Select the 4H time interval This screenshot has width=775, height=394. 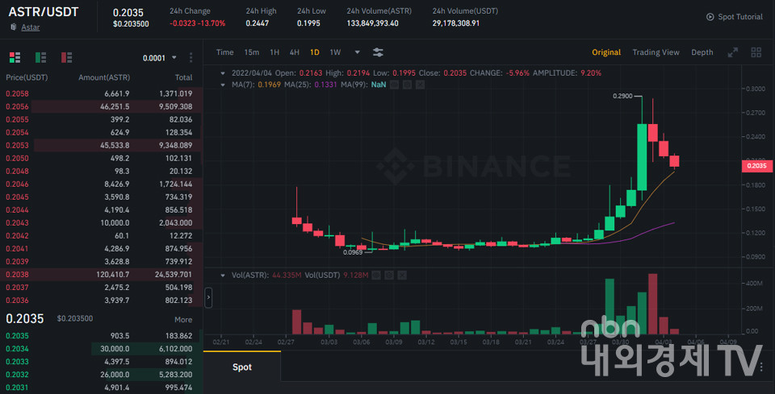294,52
